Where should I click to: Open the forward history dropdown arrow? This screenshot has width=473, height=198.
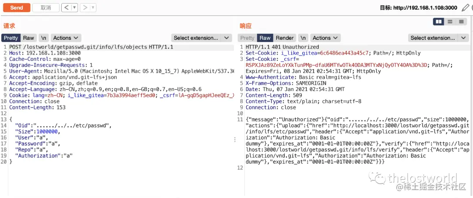pyautogui.click(x=93, y=8)
